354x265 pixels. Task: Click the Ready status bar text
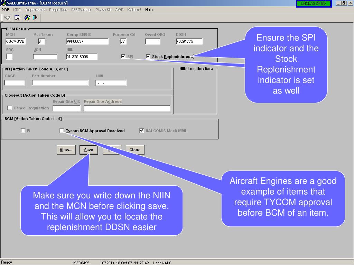[x=7, y=262]
